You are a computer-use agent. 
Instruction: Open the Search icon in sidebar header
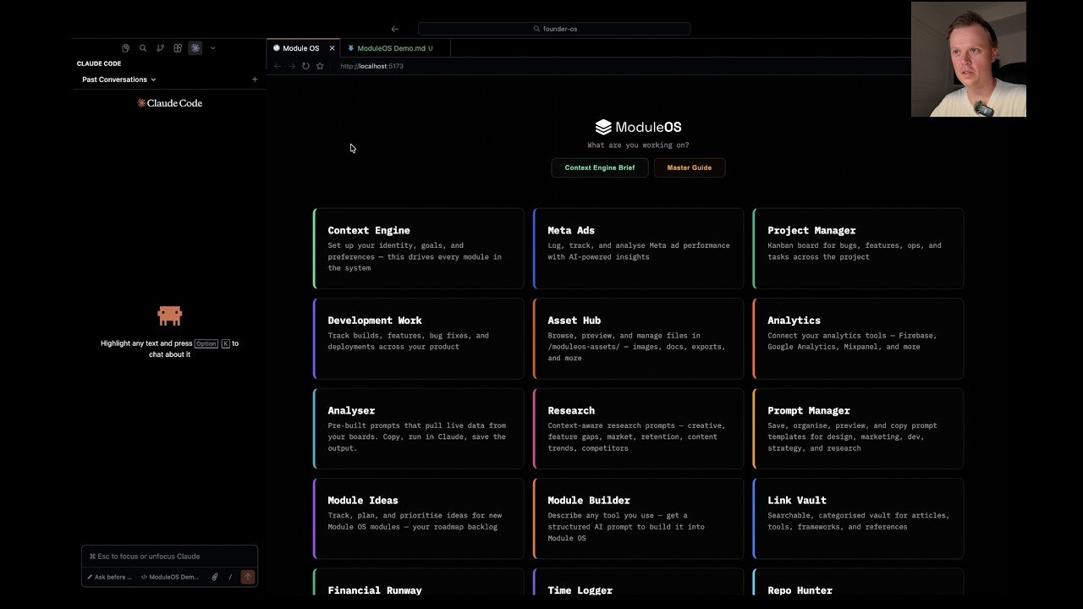tap(143, 48)
